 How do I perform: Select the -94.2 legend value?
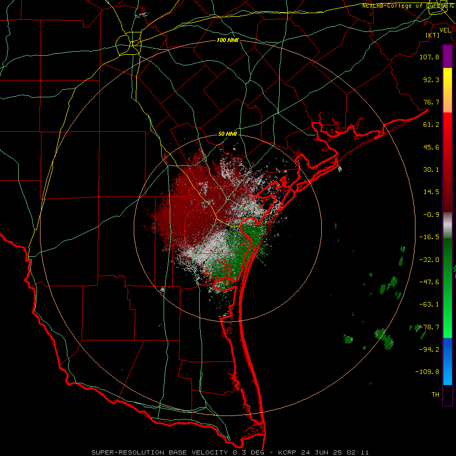click(x=429, y=350)
